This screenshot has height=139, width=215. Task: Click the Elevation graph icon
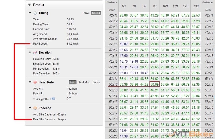[x=35, y=53]
